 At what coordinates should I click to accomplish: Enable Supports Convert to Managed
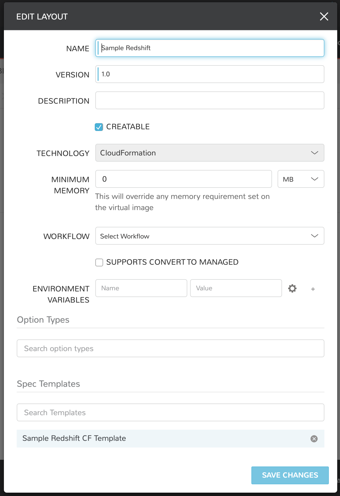coord(99,262)
